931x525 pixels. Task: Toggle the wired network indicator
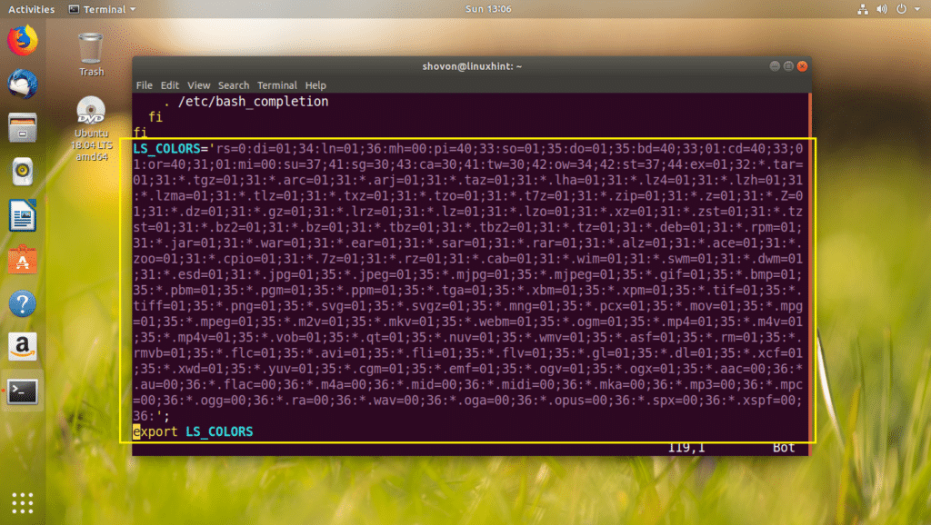[863, 9]
